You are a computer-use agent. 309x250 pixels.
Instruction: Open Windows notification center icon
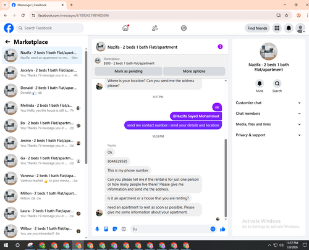tap(305, 245)
